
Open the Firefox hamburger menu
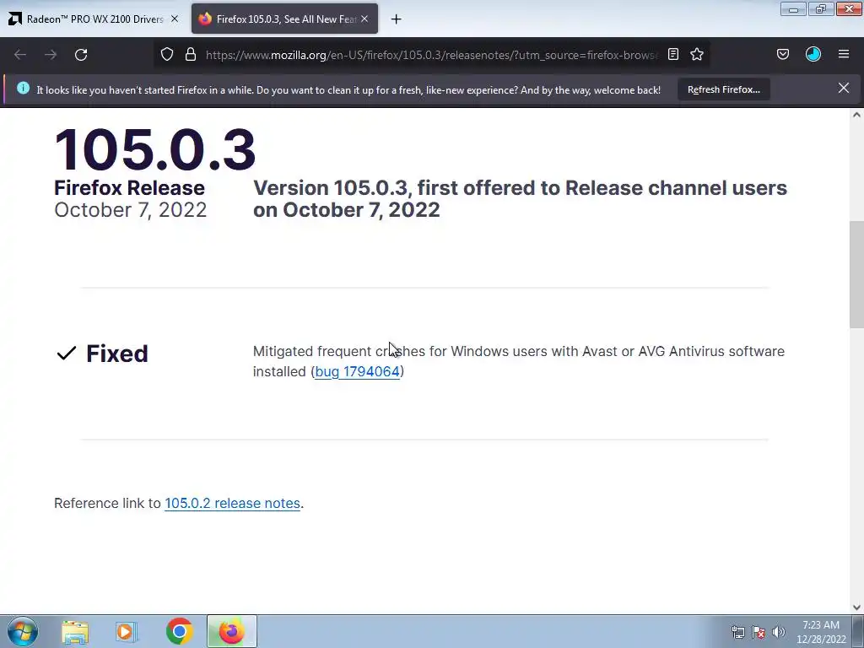tap(844, 54)
